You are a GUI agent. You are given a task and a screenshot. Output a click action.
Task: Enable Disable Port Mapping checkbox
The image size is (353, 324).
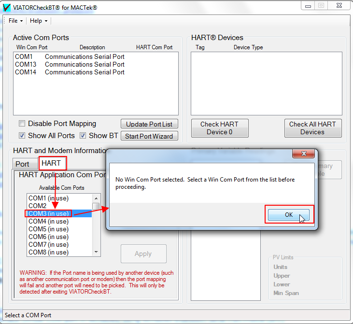[x=22, y=124]
